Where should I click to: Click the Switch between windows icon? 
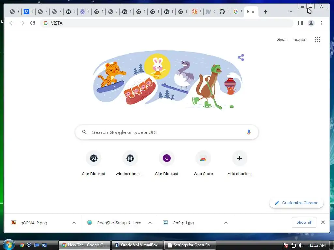pyautogui.click(x=44, y=245)
